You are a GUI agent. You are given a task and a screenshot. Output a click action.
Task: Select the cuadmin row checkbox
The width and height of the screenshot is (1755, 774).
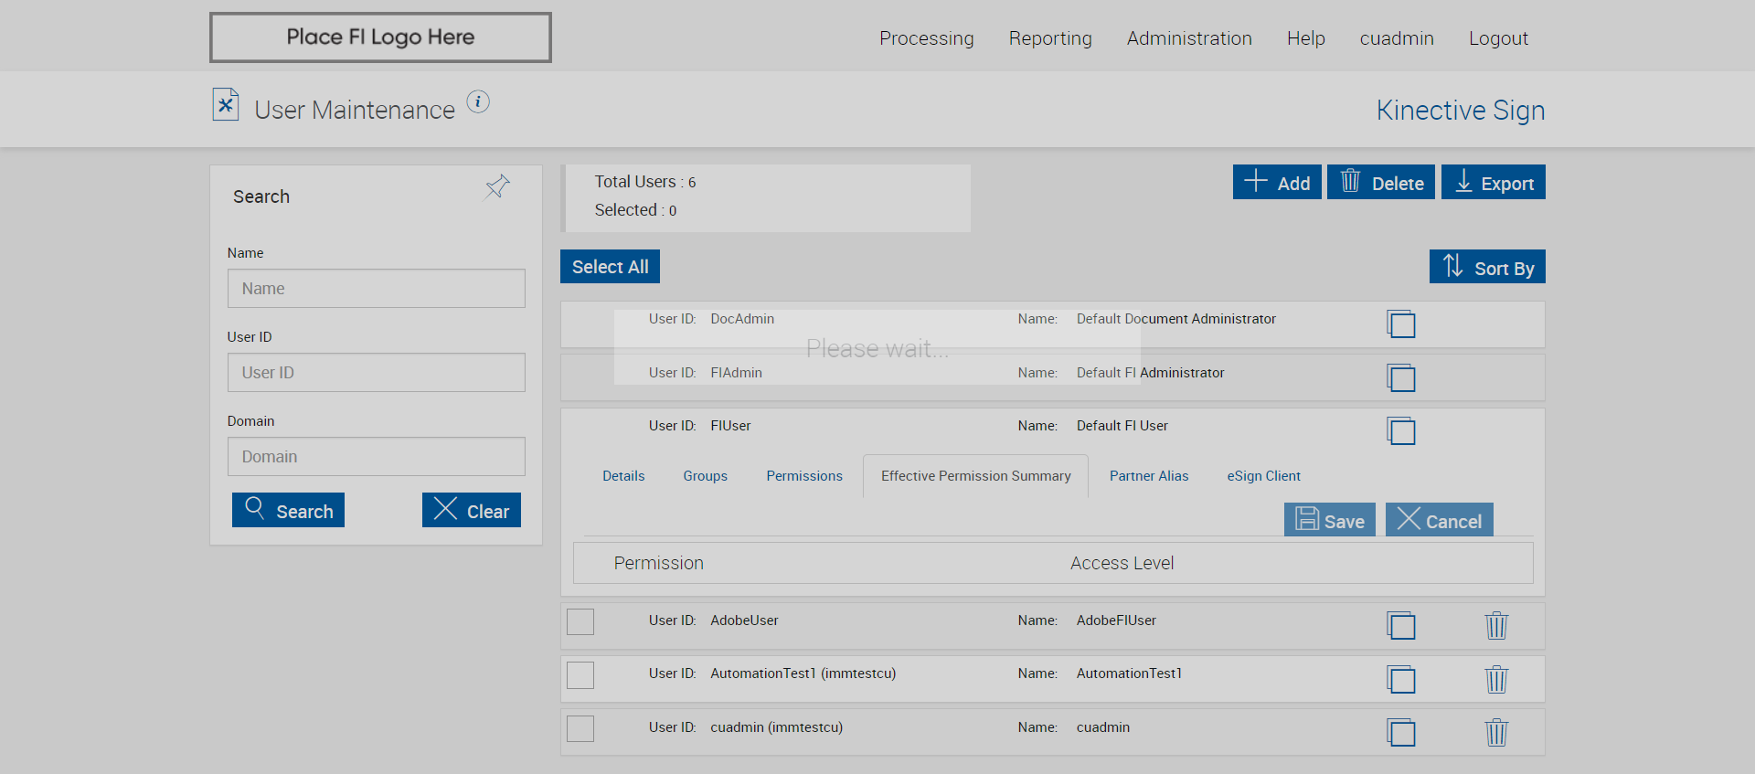580,728
